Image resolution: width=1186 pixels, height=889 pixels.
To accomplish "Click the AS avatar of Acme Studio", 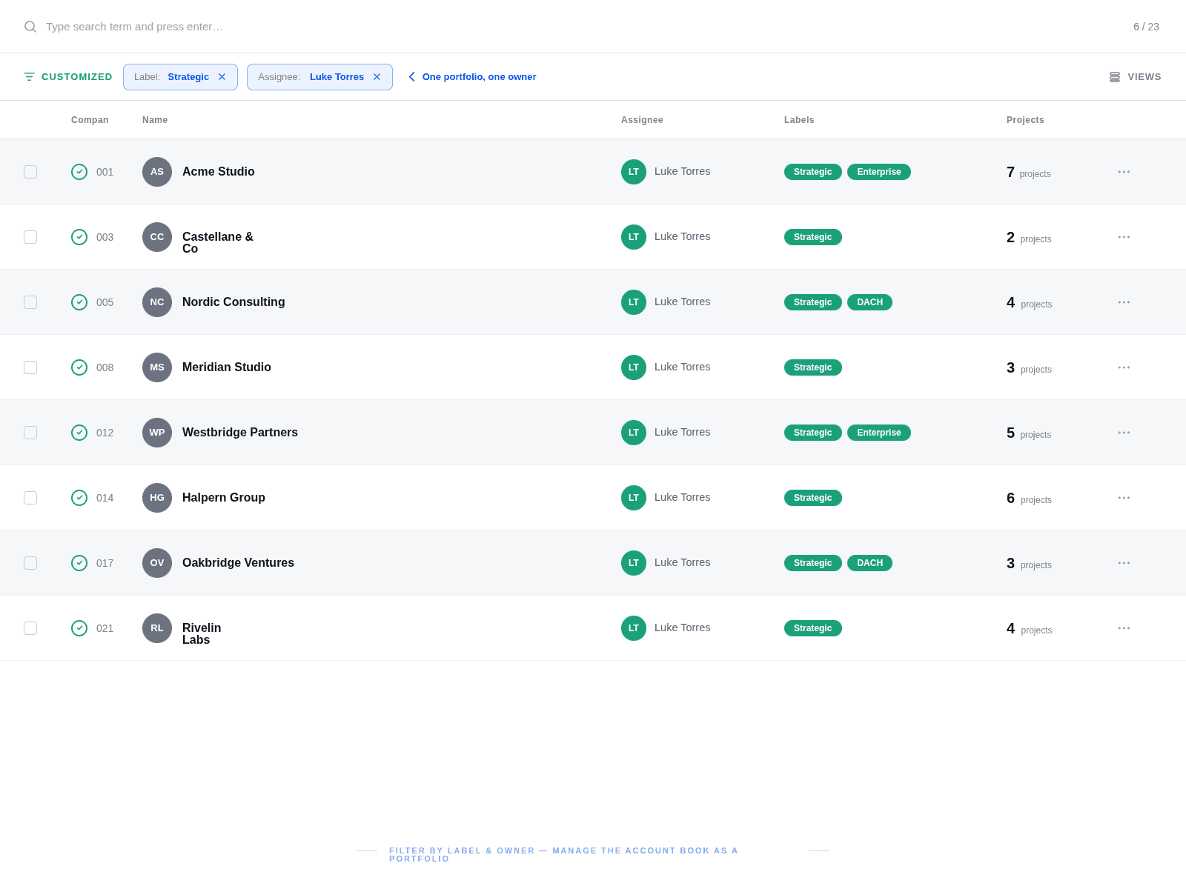I will click(157, 172).
